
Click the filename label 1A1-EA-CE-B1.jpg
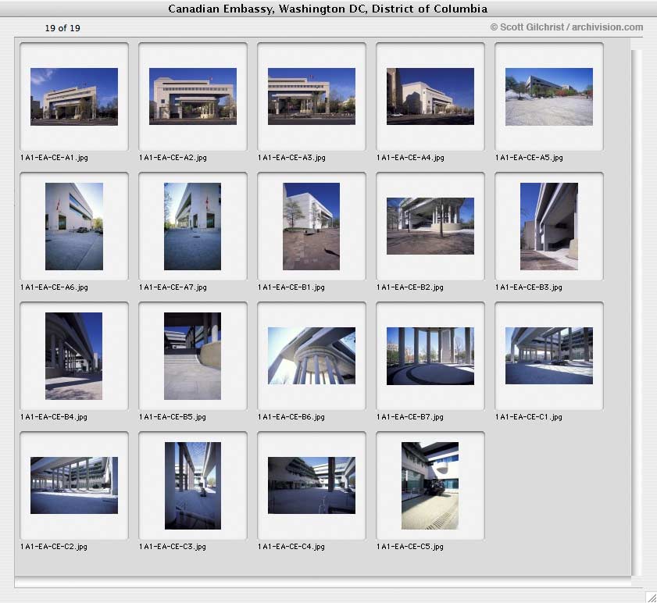291,287
